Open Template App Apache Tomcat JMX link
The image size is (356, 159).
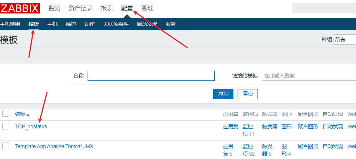point(54,146)
